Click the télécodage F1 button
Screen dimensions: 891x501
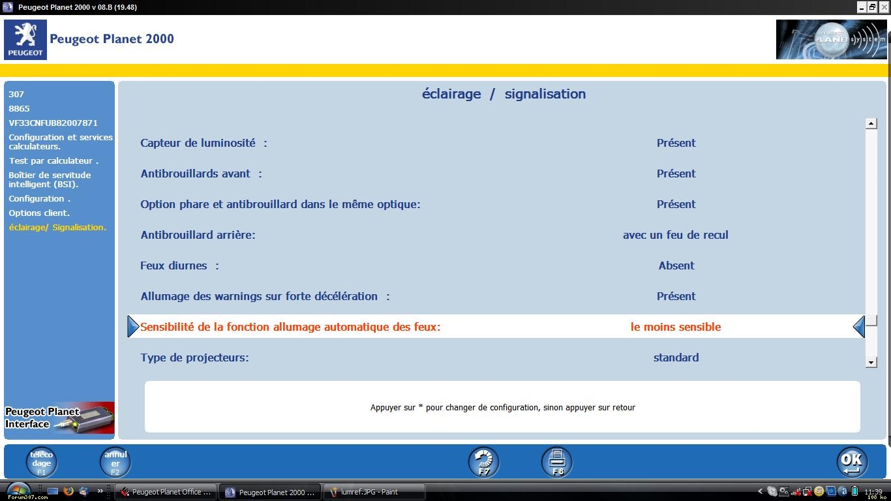41,462
